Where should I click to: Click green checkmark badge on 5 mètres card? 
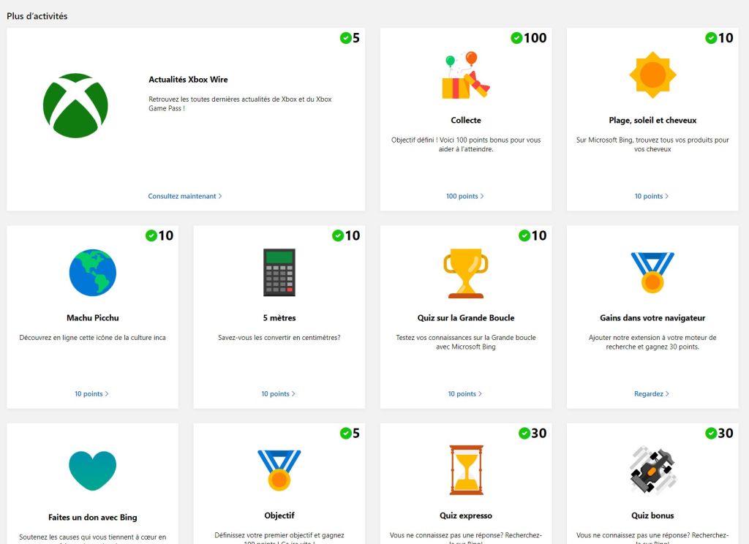click(338, 235)
